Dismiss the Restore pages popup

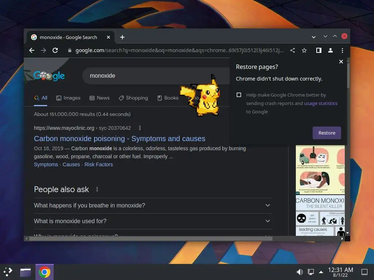341,62
